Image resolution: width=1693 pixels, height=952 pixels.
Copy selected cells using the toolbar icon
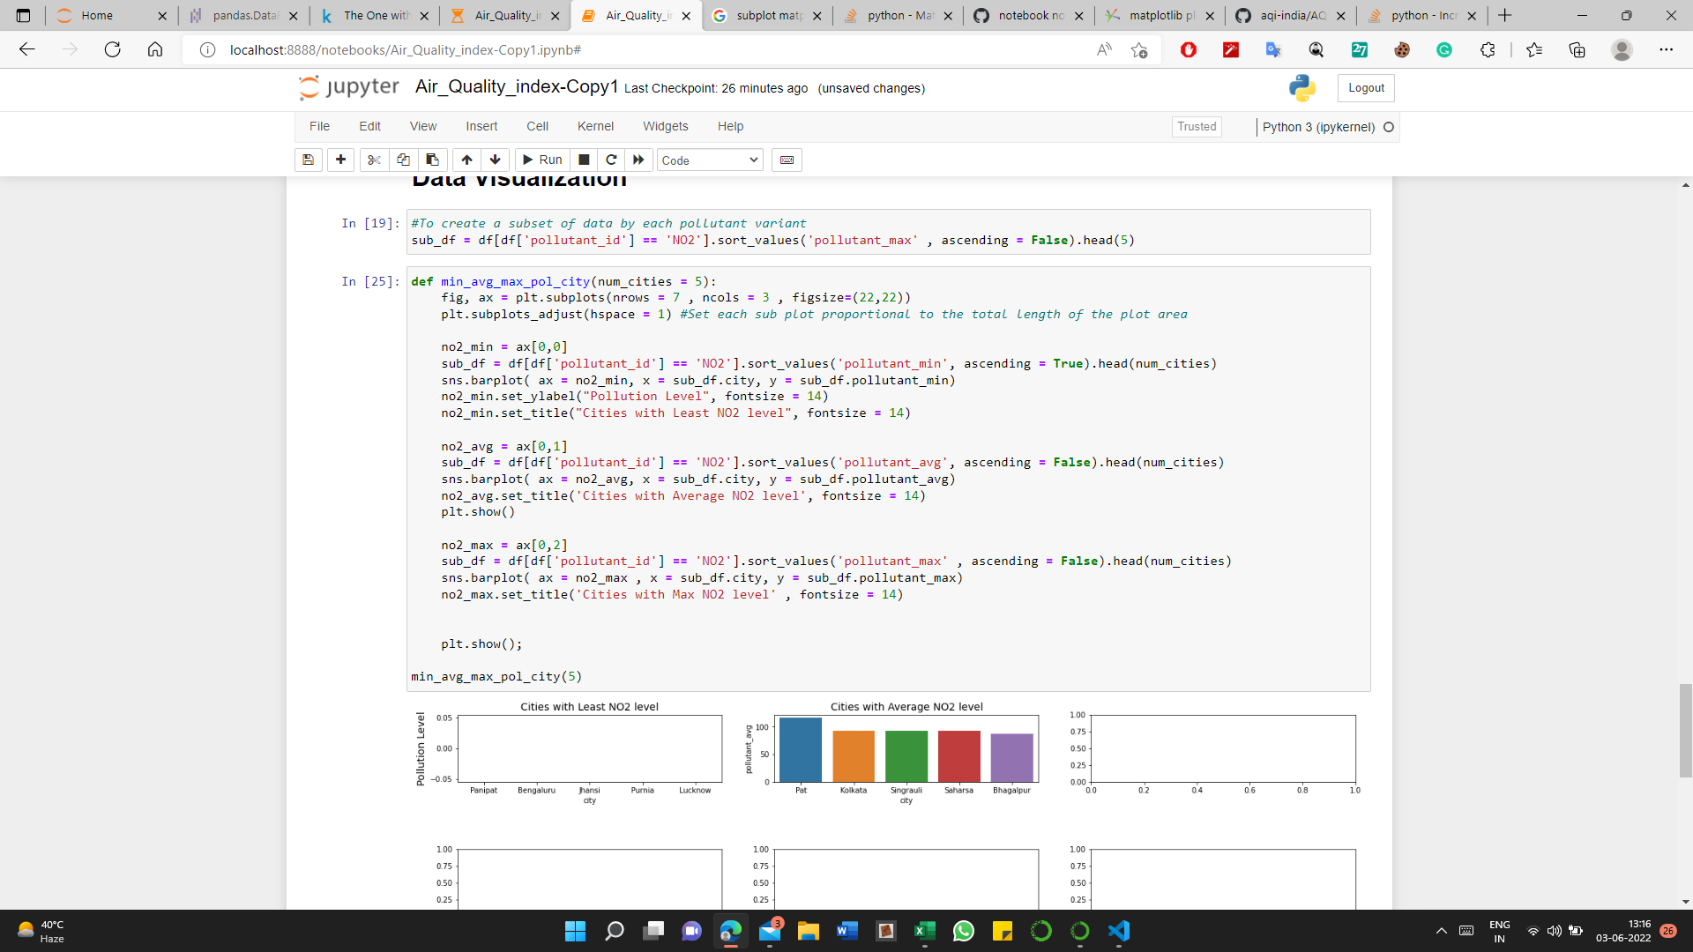click(x=403, y=160)
